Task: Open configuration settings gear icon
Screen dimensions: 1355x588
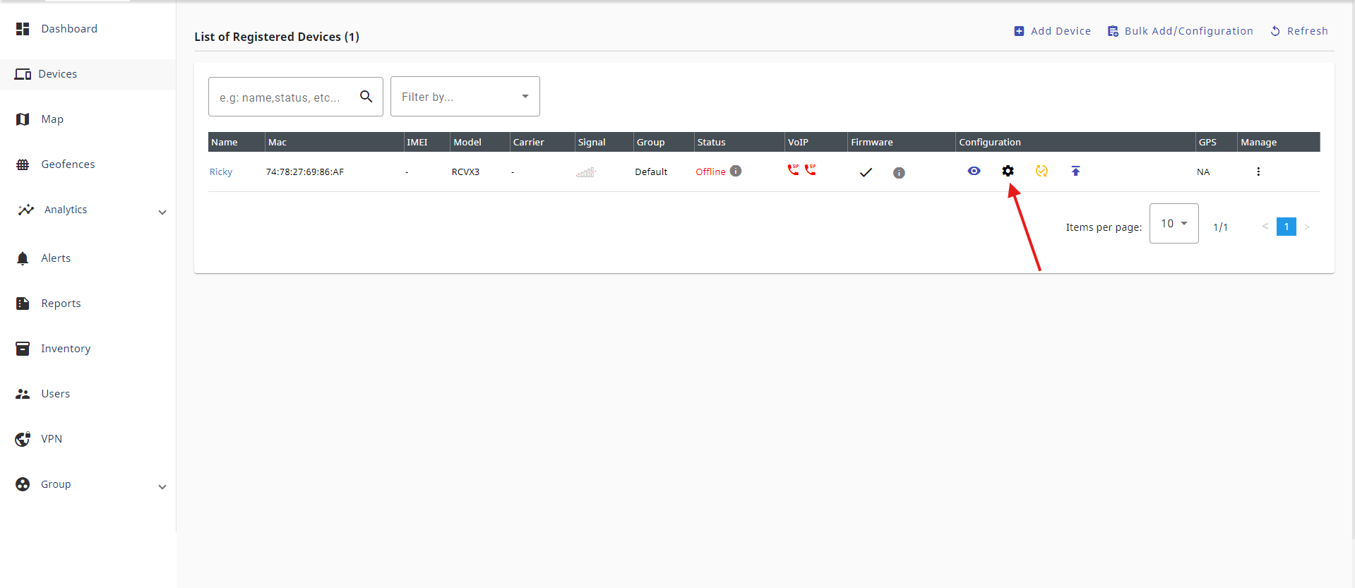Action: click(x=1008, y=171)
